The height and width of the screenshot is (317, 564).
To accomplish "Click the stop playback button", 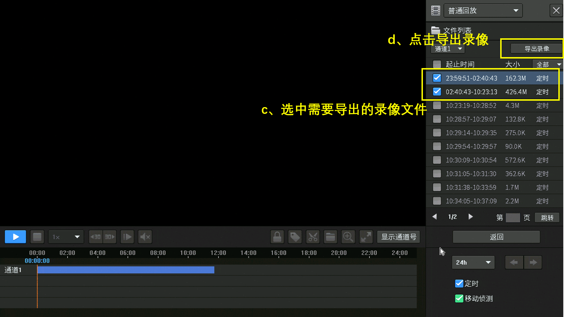I will [x=37, y=237].
